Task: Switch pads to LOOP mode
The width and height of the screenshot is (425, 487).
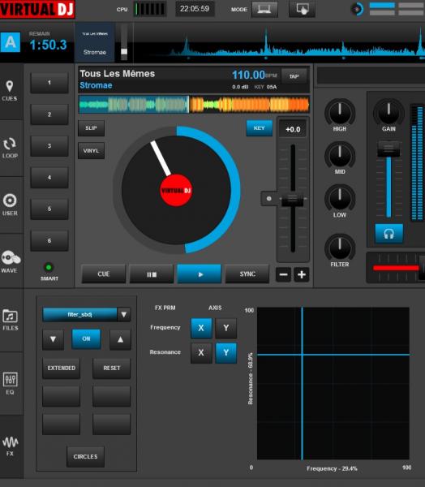Action: coord(10,148)
